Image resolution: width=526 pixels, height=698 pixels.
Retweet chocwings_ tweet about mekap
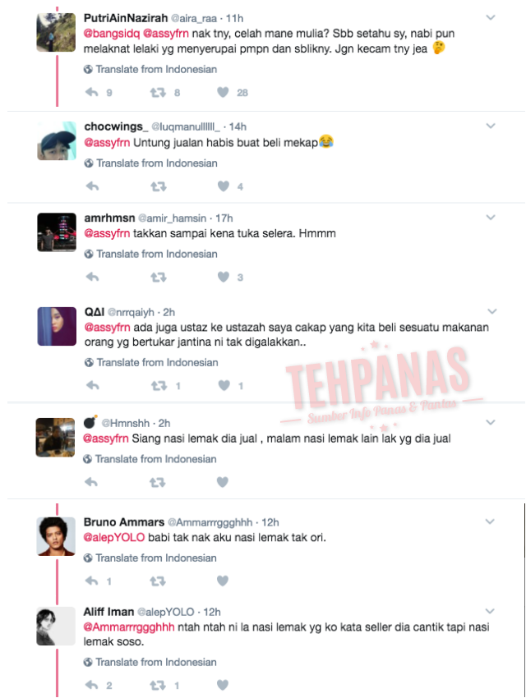(x=159, y=186)
